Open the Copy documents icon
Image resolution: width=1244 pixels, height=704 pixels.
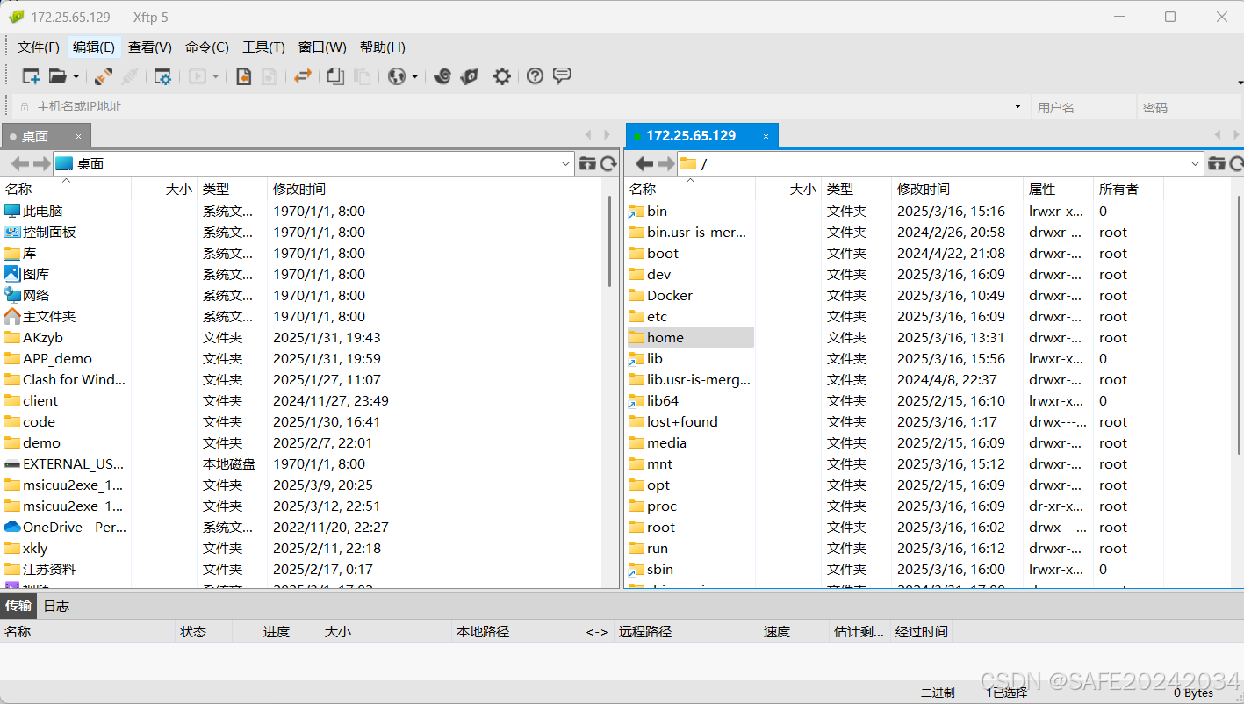coord(334,76)
